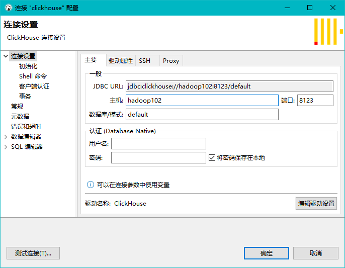Screen dimensions: 345x268
Task: Select 初始化 in the settings tree
Action: coord(28,66)
